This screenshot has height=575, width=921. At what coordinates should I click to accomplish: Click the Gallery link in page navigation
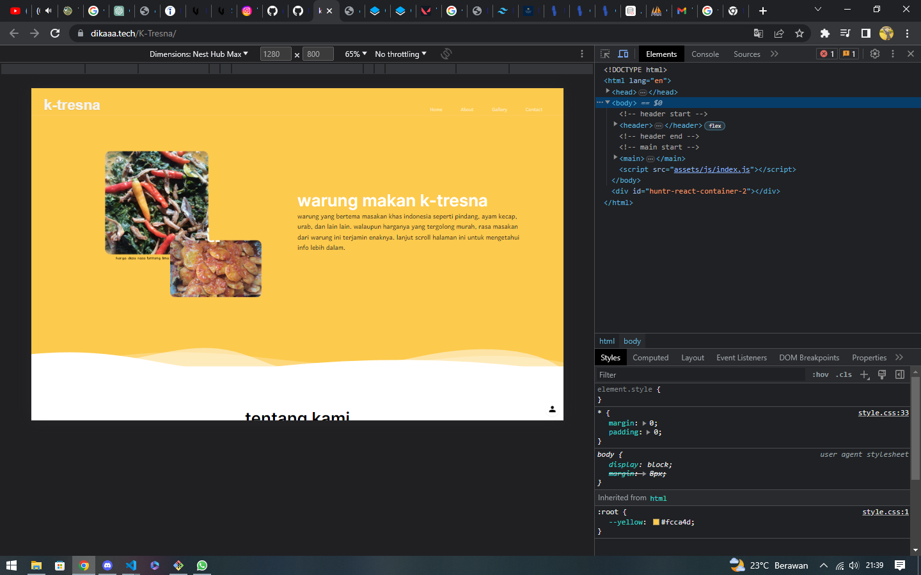click(x=500, y=110)
